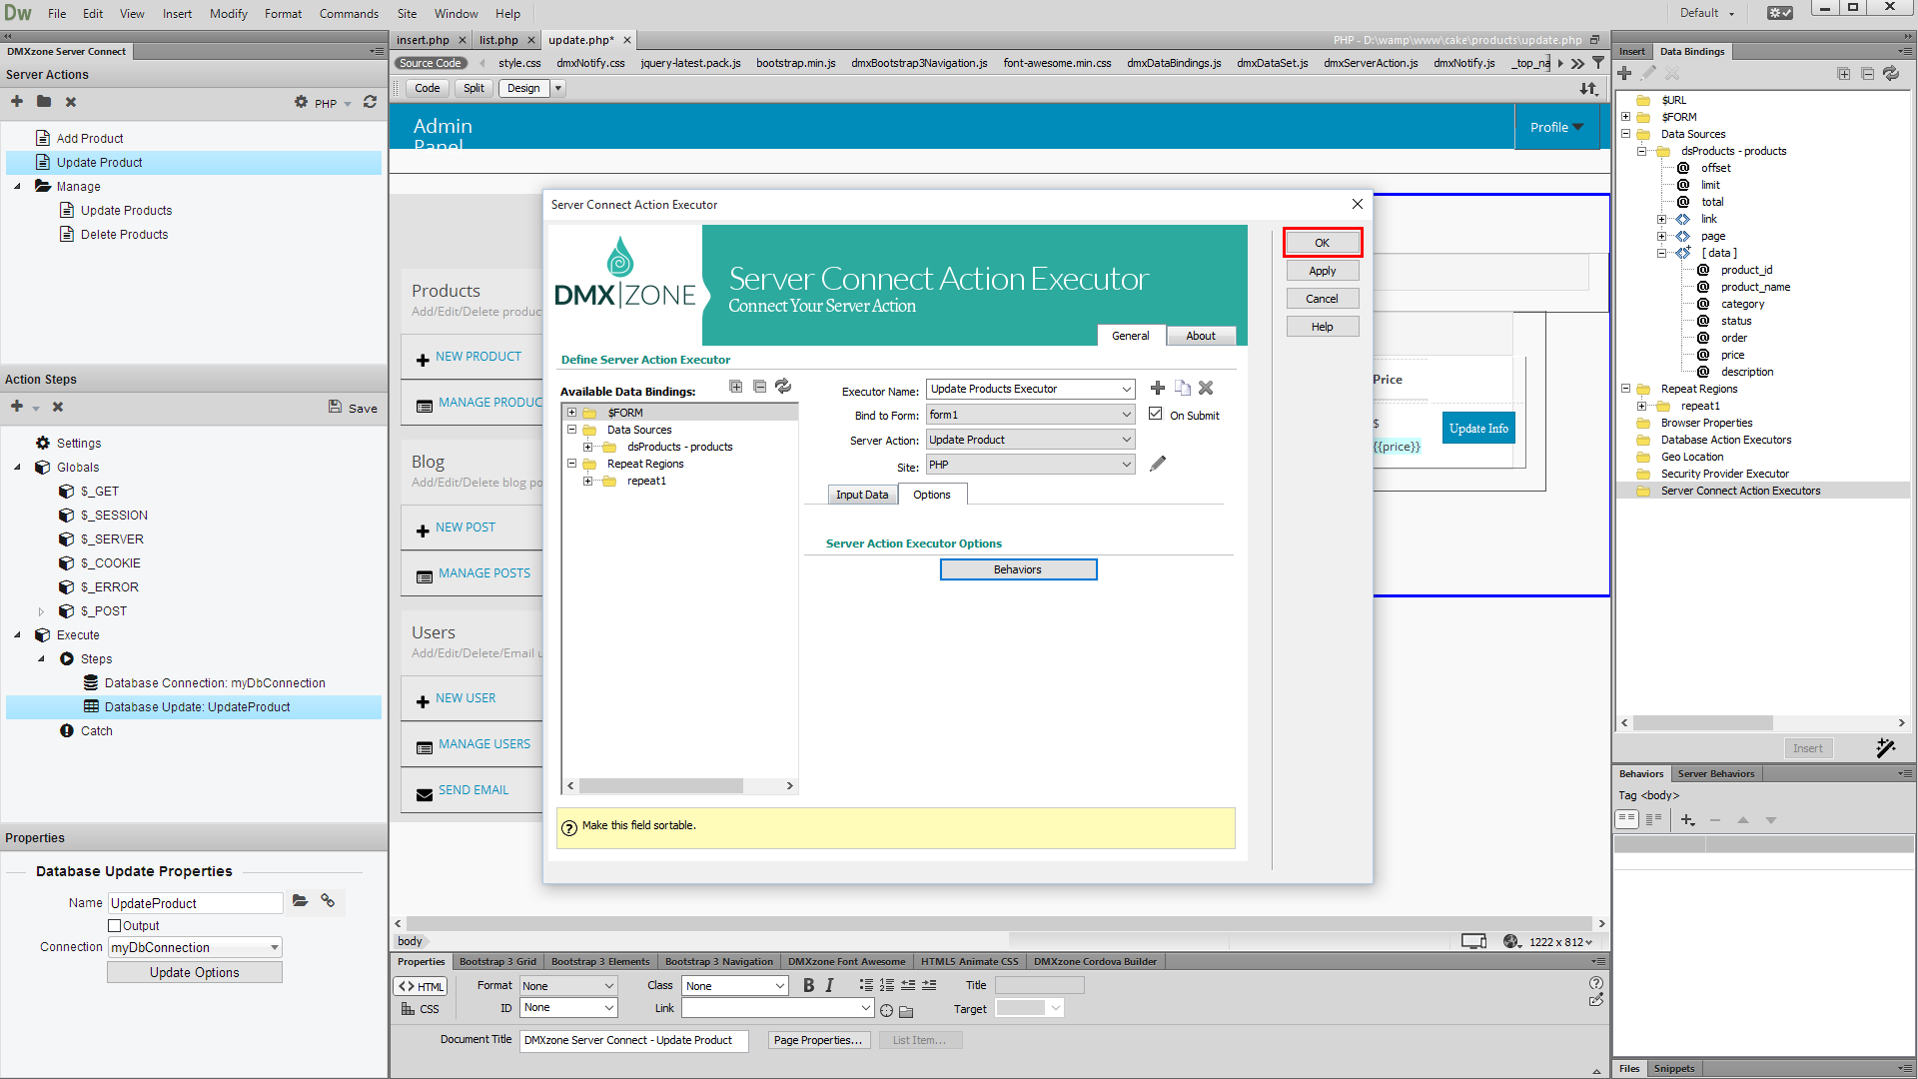
Task: Switch to list.php document tab
Action: tap(498, 40)
